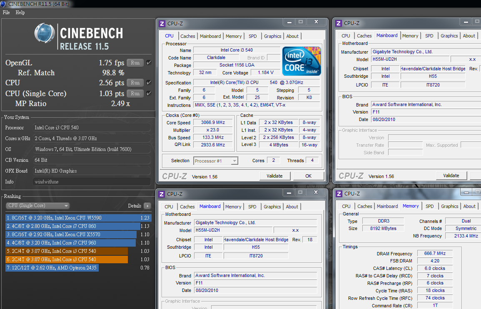Select Mainboard tab in the Memory CPU-Z window
The image size is (481, 309).
click(387, 206)
